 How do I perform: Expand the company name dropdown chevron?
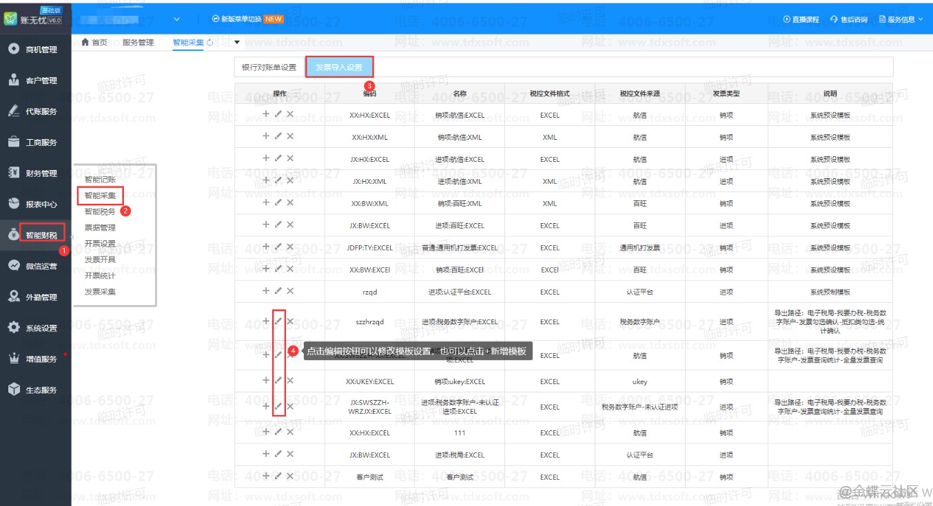coord(177,19)
